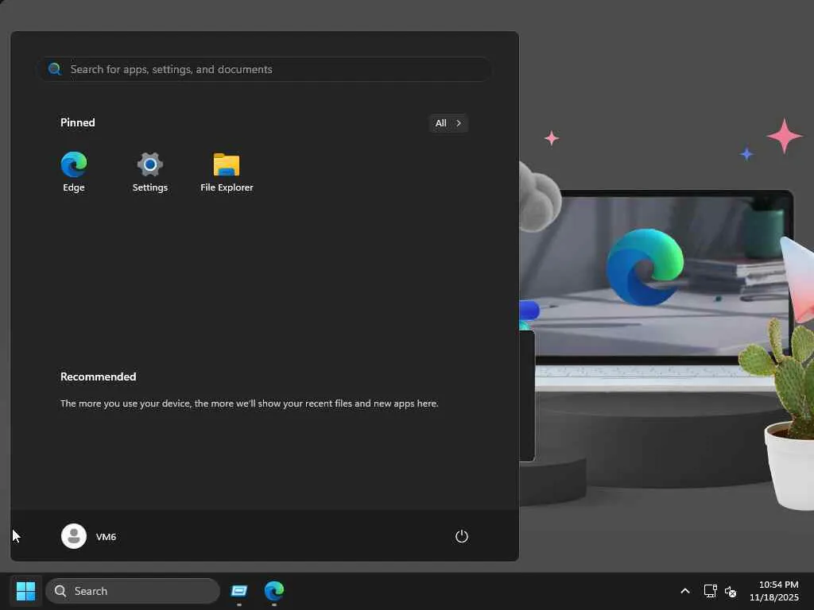
Task: Open the Settings pinned app
Action: coord(150,172)
